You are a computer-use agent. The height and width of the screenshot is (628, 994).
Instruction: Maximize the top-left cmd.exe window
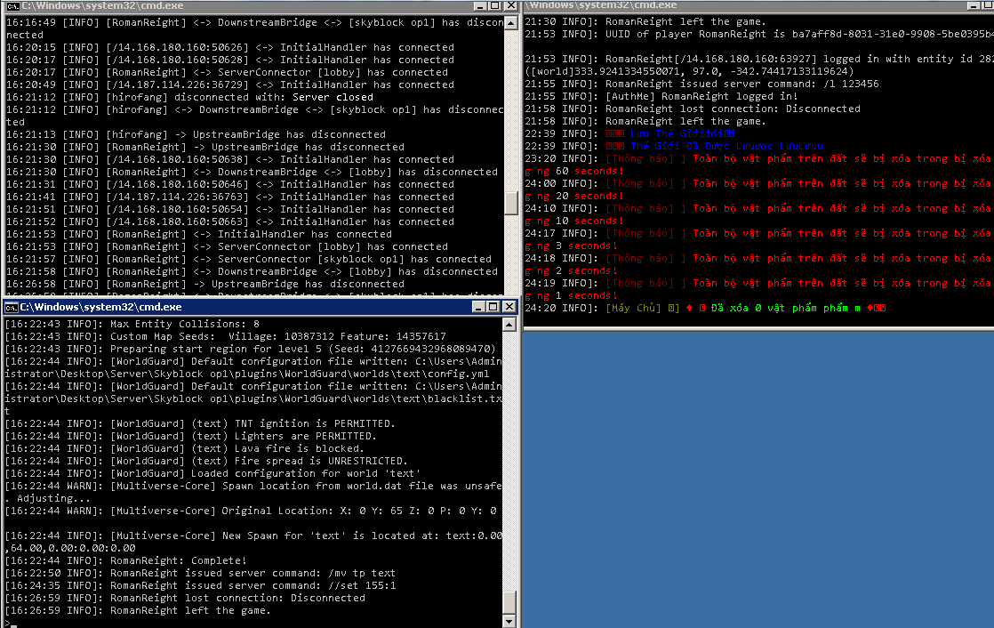[x=494, y=5]
